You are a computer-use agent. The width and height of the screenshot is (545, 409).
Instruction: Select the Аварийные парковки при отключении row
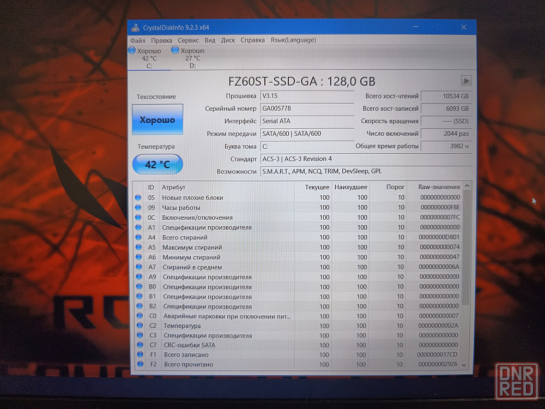click(299, 316)
